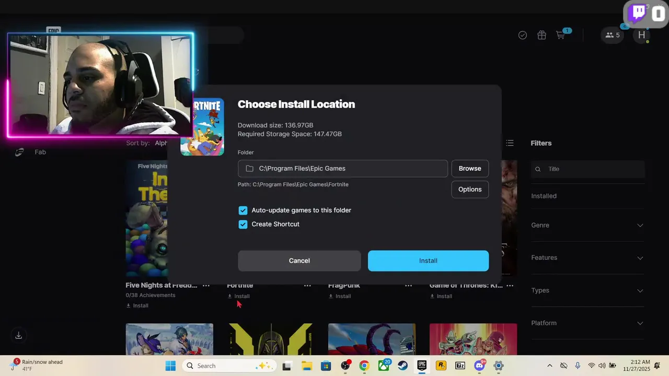Open more options for Fortnite tile
This screenshot has width=669, height=376.
click(x=307, y=286)
